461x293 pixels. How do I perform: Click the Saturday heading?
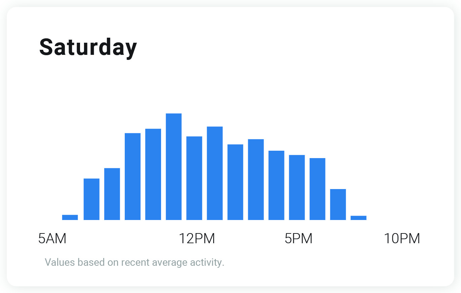coord(88,47)
